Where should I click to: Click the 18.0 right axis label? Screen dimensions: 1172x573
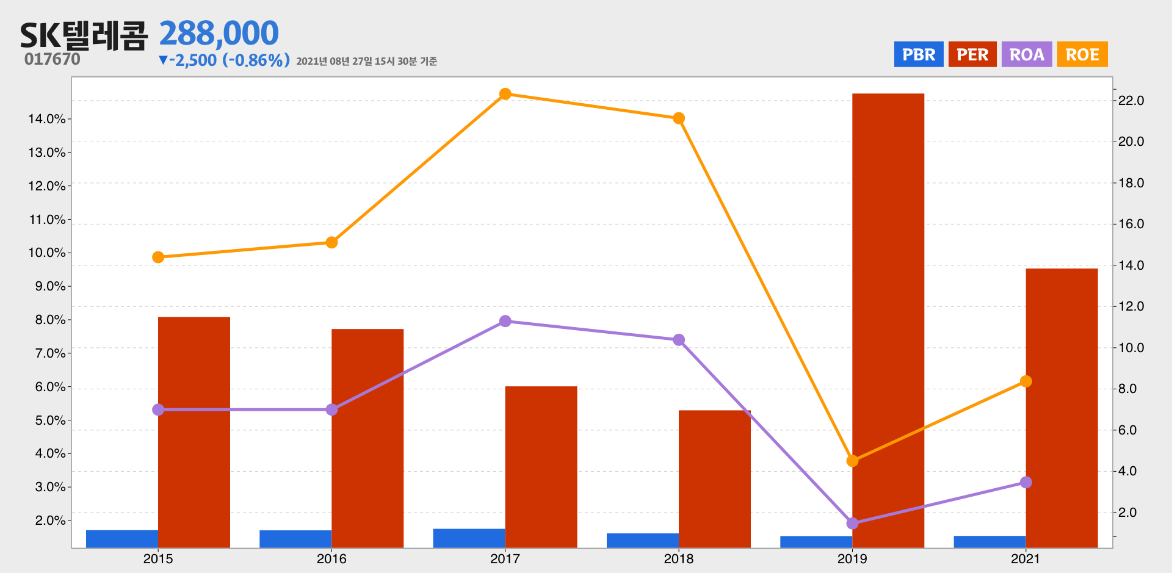point(1131,183)
